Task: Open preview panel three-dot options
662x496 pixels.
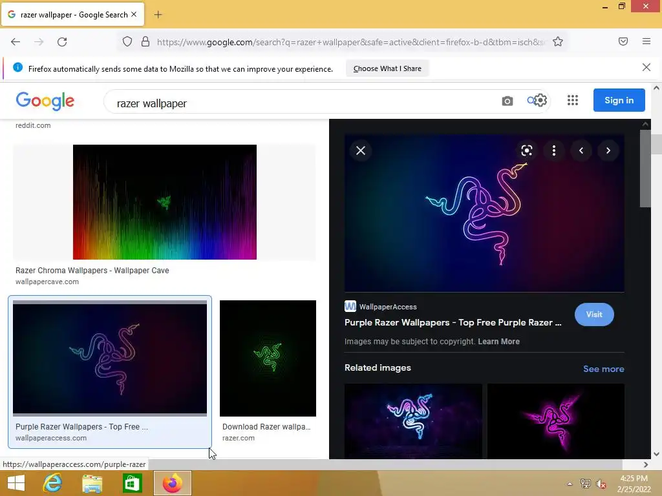Action: [x=554, y=150]
